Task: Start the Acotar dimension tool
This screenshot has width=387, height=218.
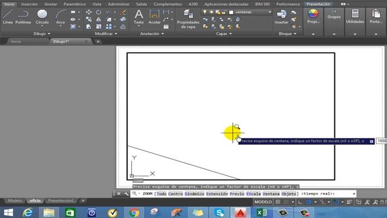Action: tap(154, 17)
